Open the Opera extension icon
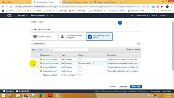The width and height of the screenshot is (174, 98). (x=157, y=7)
